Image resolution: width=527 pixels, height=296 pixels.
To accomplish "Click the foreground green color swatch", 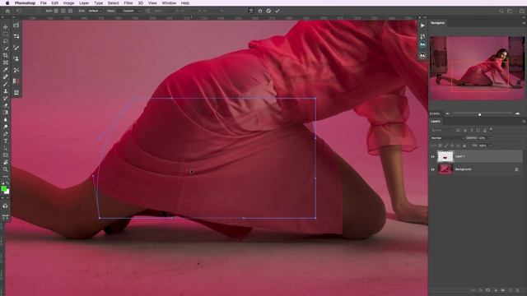I will [3, 189].
